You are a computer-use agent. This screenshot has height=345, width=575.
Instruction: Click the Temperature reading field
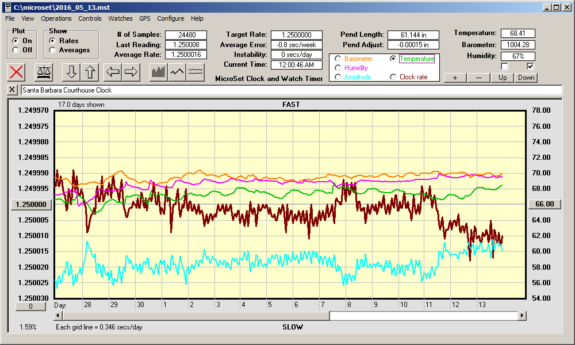point(518,33)
